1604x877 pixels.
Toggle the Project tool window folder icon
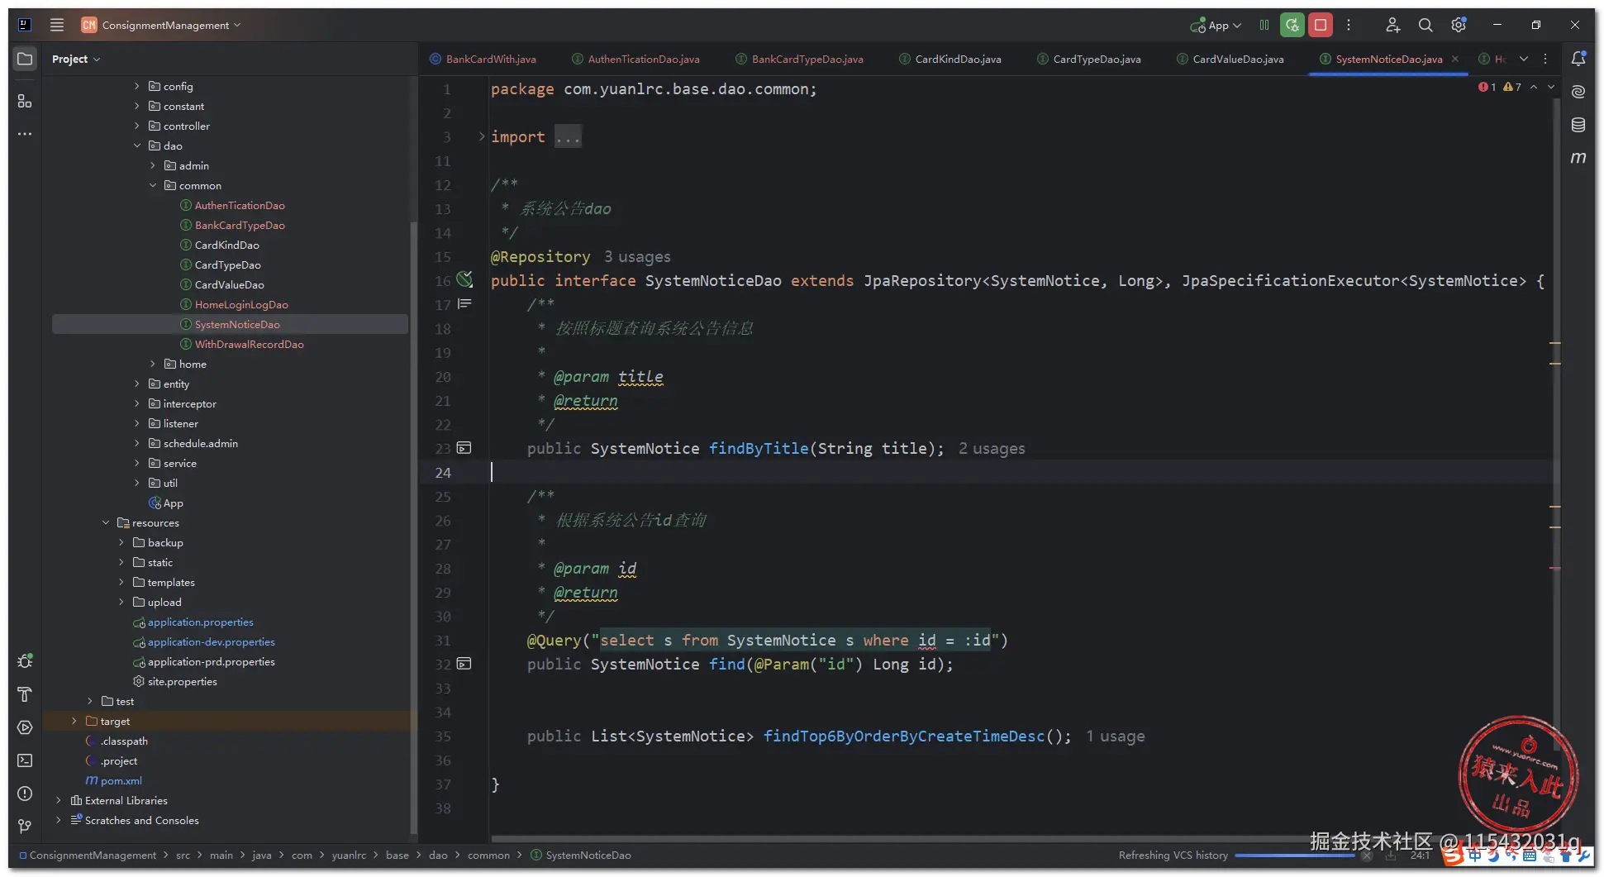25,59
